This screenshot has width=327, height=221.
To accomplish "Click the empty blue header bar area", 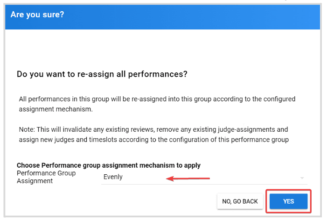I will (x=192, y=17).
